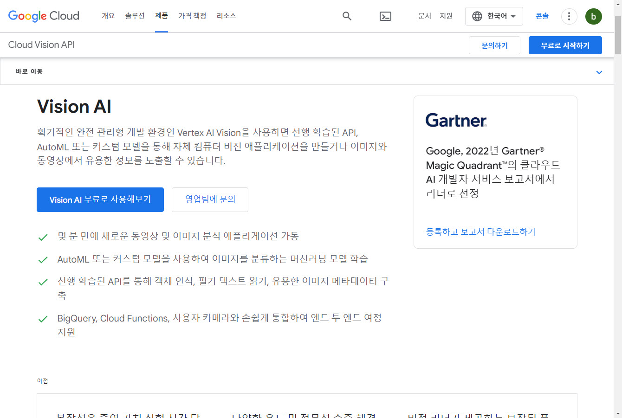The image size is (622, 418).
Task: Click the 바로 이동 label
Action: click(x=29, y=71)
